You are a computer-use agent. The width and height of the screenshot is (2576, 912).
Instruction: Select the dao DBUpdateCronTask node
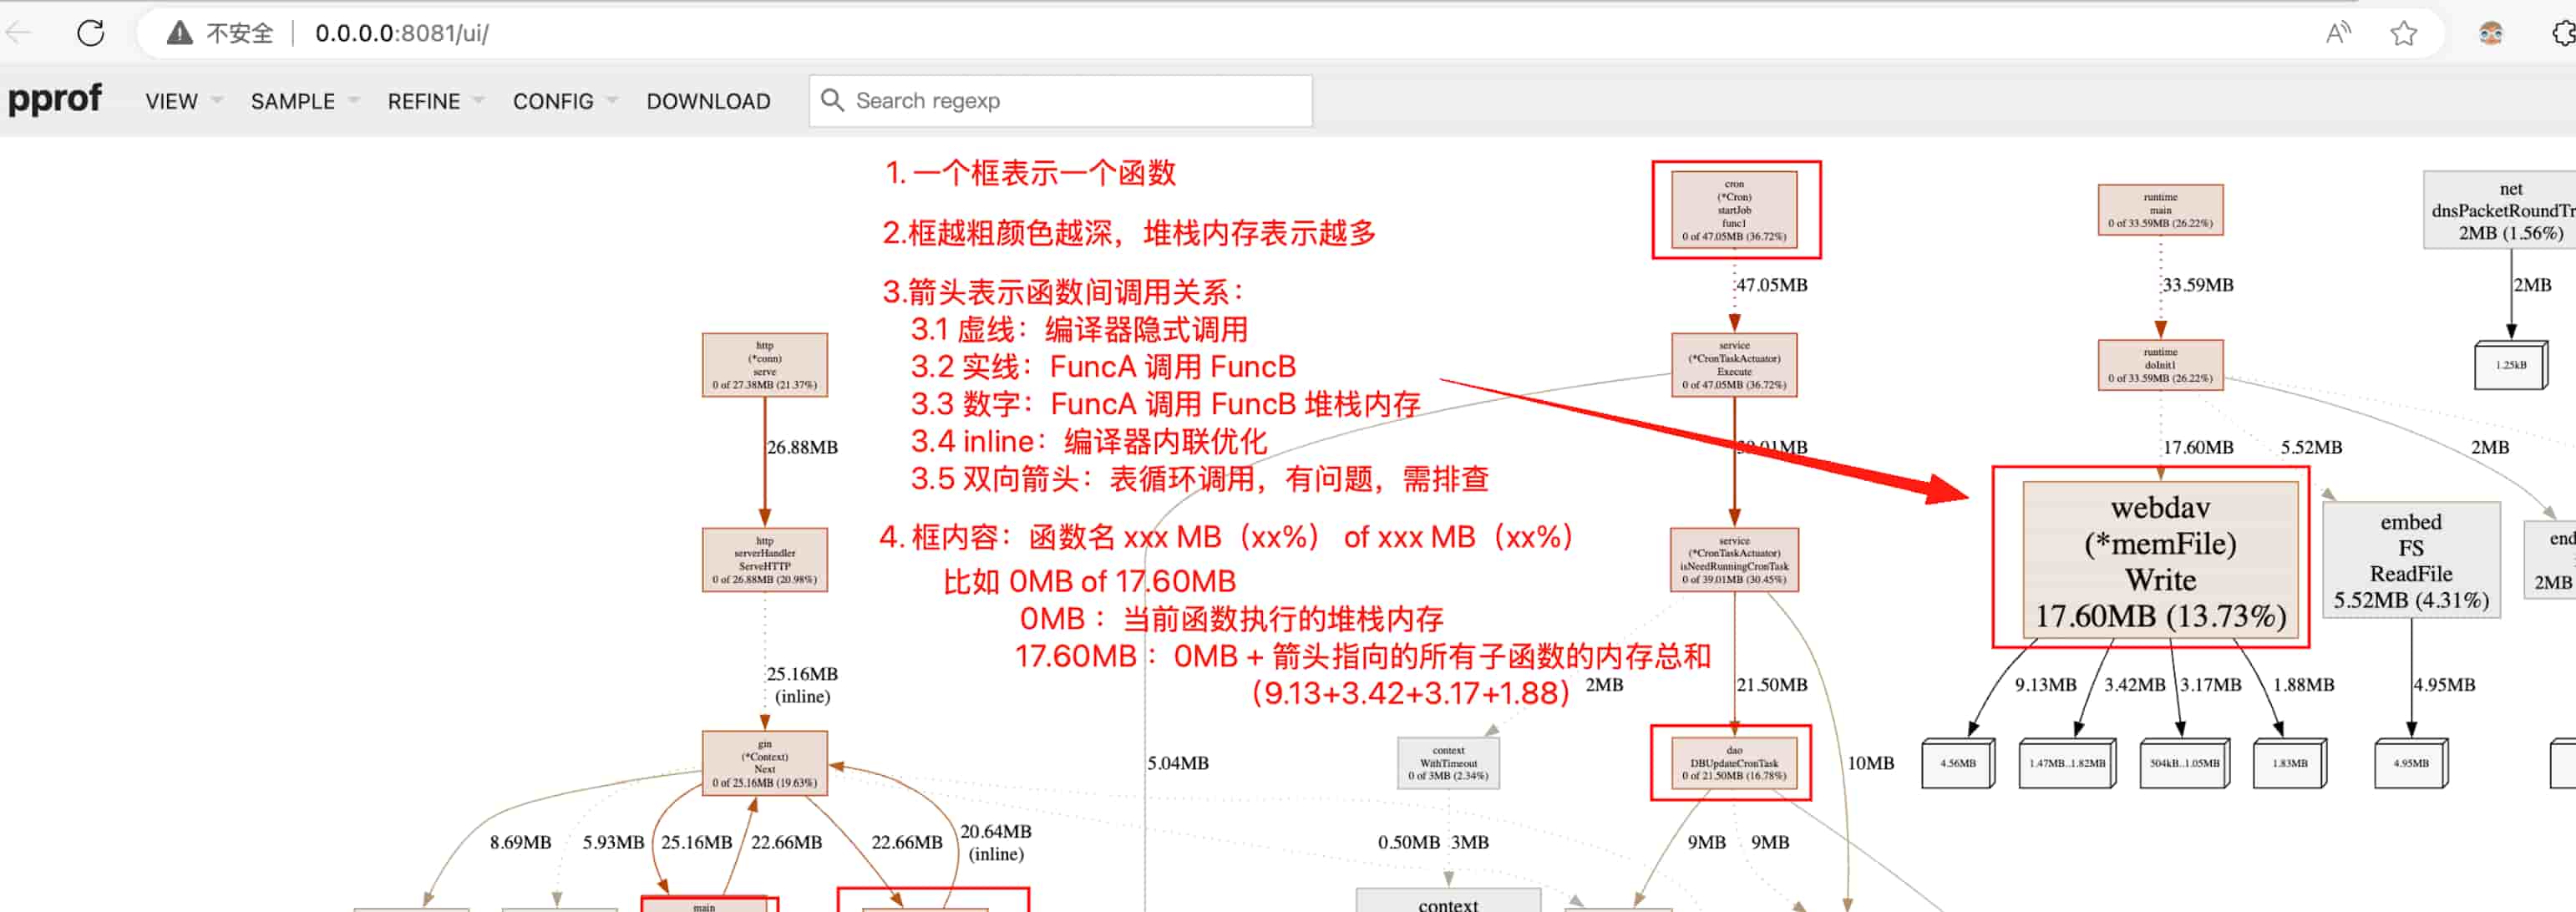click(x=1734, y=763)
